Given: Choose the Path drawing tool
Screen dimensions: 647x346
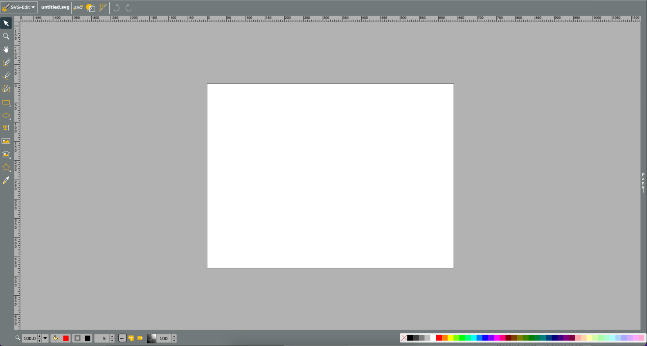Looking at the screenshot, I should 6,89.
